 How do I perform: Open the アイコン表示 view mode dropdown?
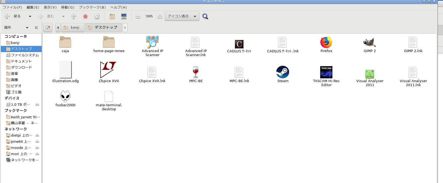pos(182,16)
